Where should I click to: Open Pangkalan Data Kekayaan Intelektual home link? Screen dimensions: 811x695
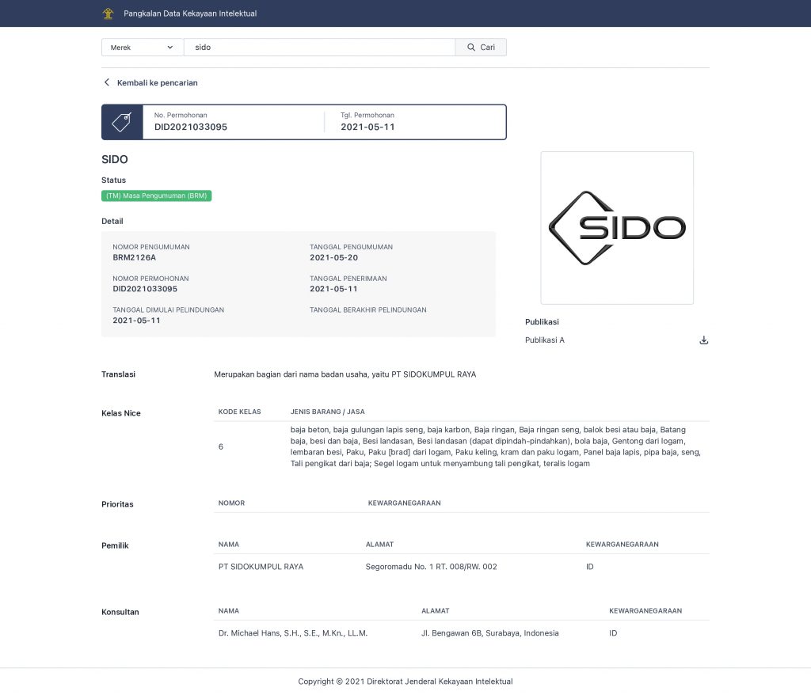pos(190,13)
